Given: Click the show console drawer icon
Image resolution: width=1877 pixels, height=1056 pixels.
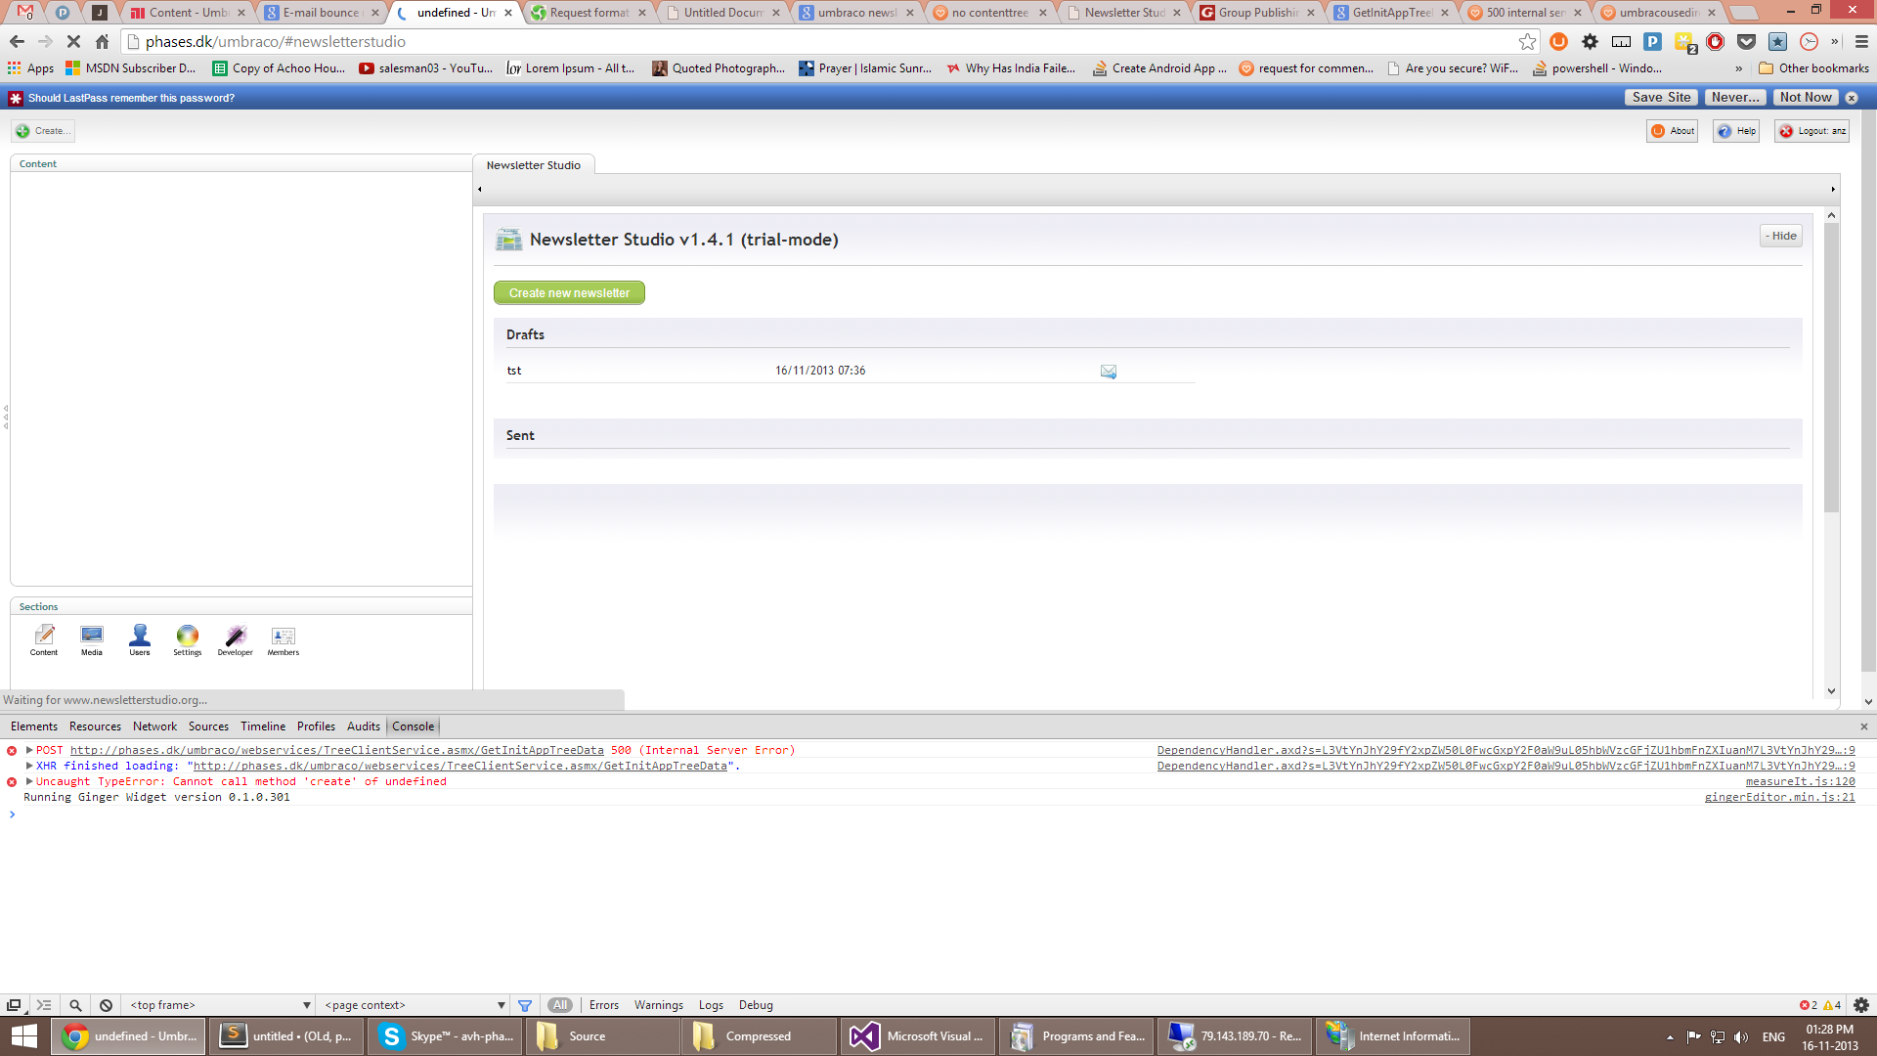Looking at the screenshot, I should (x=44, y=1005).
